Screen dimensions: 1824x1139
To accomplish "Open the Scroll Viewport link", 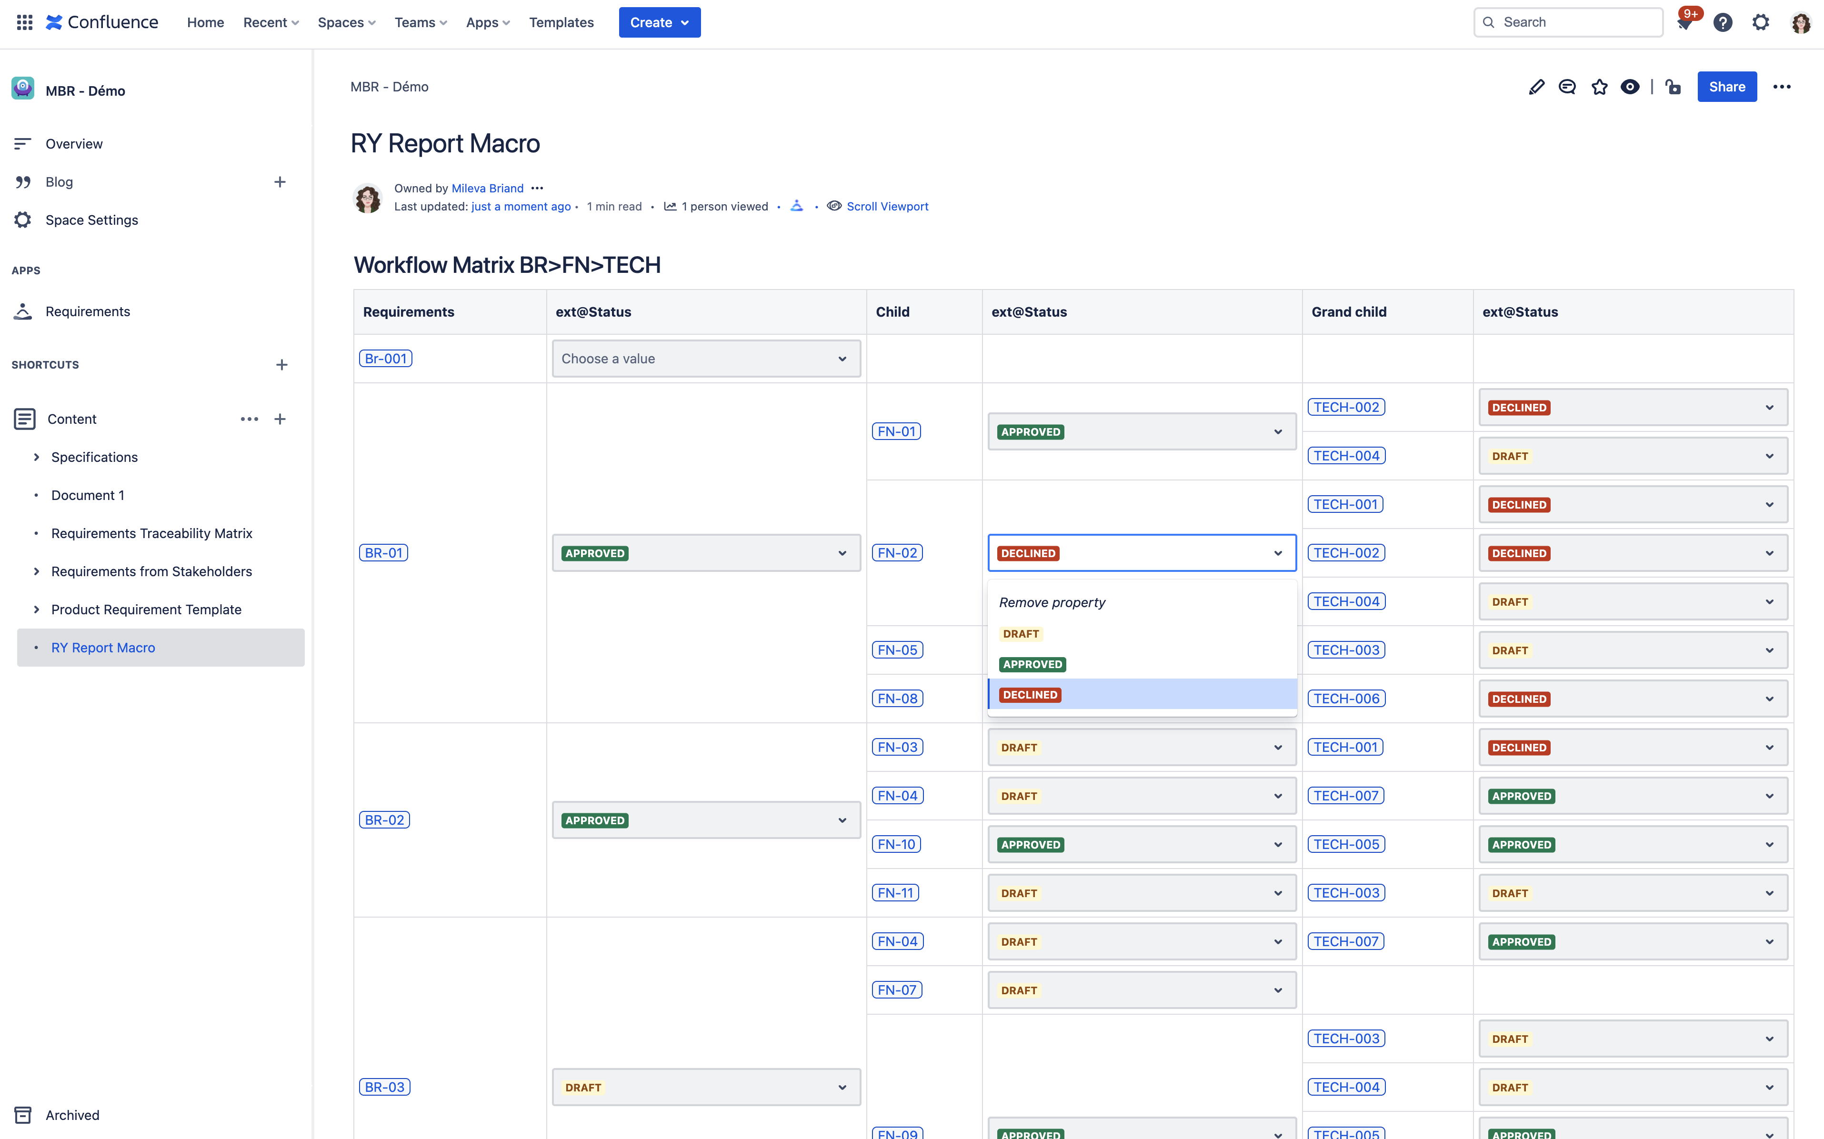I will 887,206.
